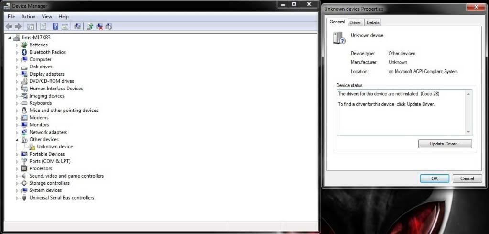Click Cancel in the Unknown device Properties dialog
The width and height of the screenshot is (489, 234).
click(x=467, y=178)
